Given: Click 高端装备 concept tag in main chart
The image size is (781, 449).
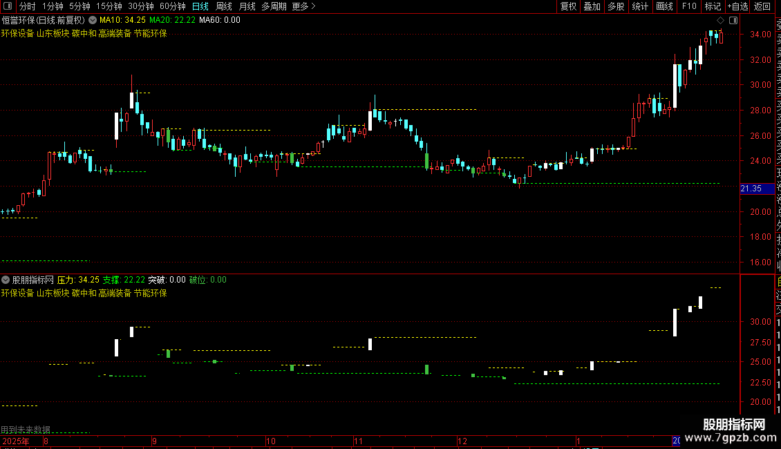Looking at the screenshot, I should click(115, 33).
